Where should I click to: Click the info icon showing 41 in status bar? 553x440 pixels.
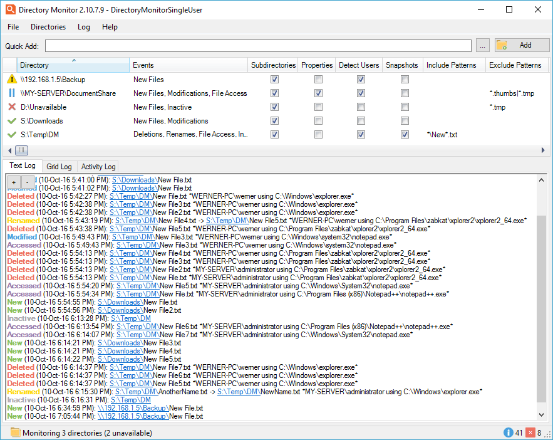(508, 432)
